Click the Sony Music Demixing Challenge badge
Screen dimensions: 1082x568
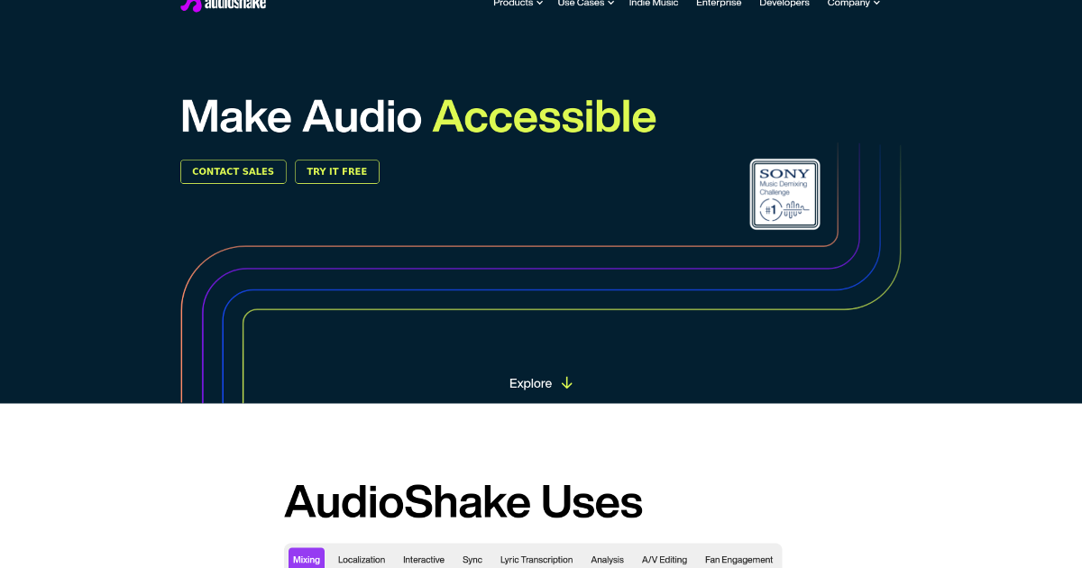point(784,194)
